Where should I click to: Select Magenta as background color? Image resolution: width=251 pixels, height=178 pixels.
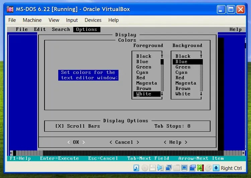click(x=186, y=83)
